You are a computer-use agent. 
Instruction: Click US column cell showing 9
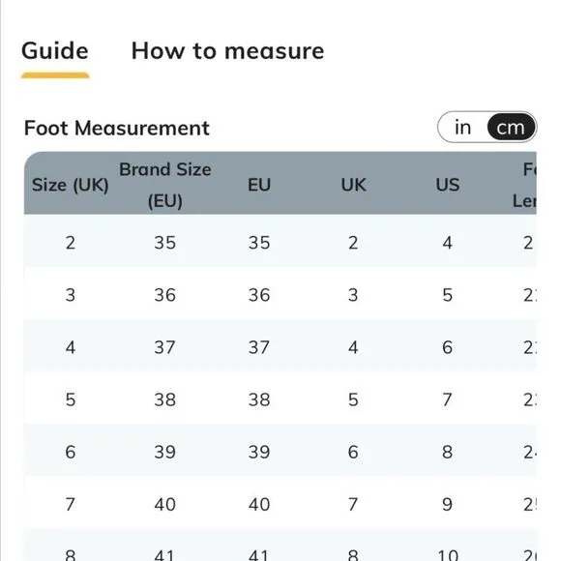tap(447, 505)
